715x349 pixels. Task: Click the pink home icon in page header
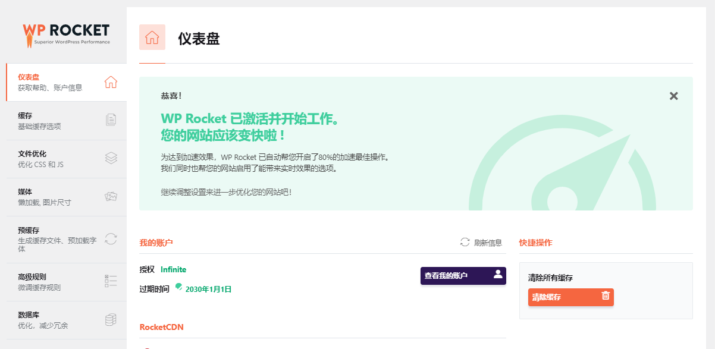coord(152,37)
